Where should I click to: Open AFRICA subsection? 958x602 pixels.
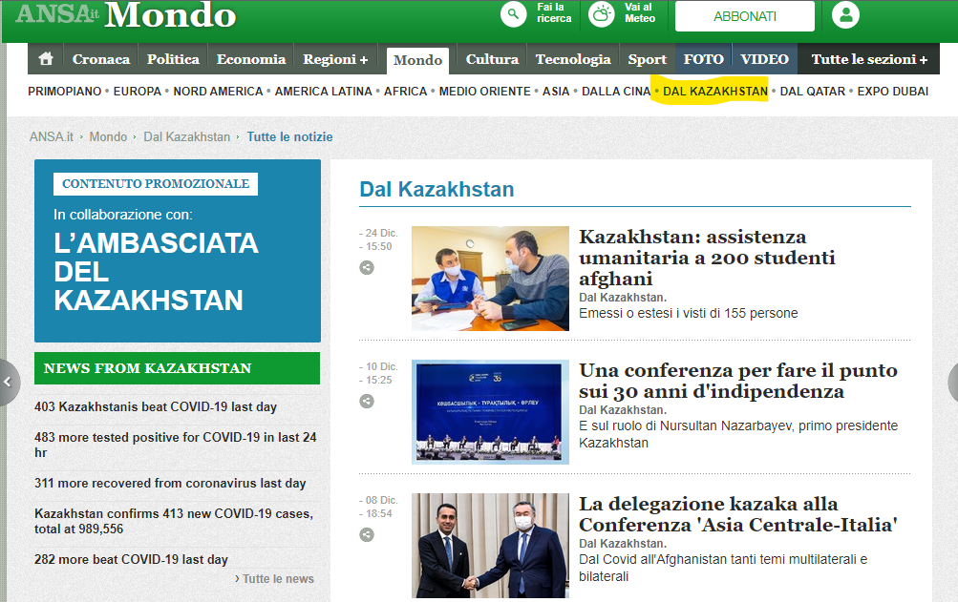click(x=406, y=92)
